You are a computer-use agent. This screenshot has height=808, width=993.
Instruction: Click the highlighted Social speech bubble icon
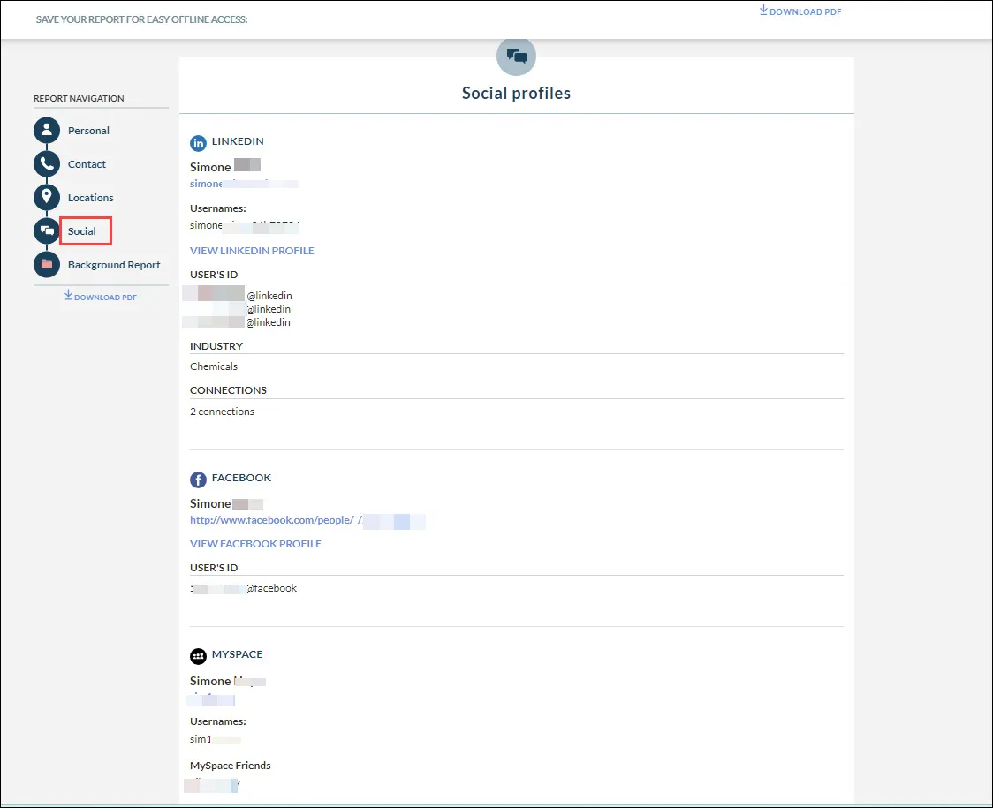coord(47,230)
